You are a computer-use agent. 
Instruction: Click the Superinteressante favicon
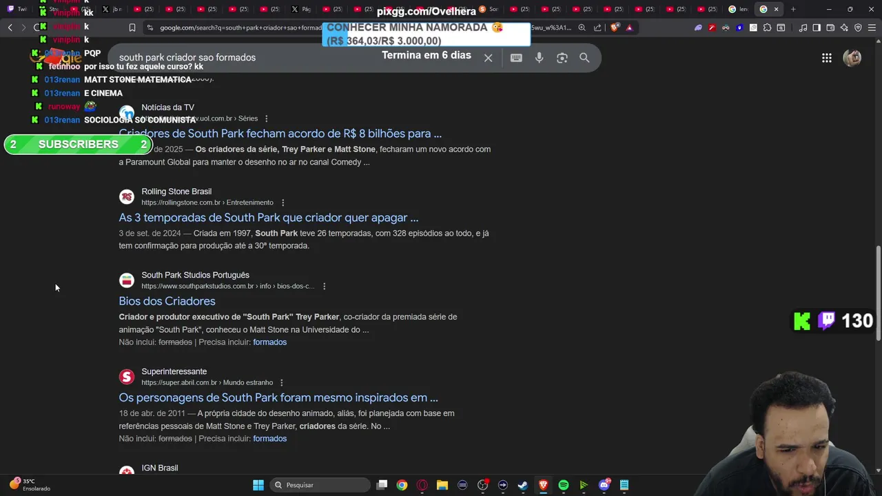tap(127, 377)
